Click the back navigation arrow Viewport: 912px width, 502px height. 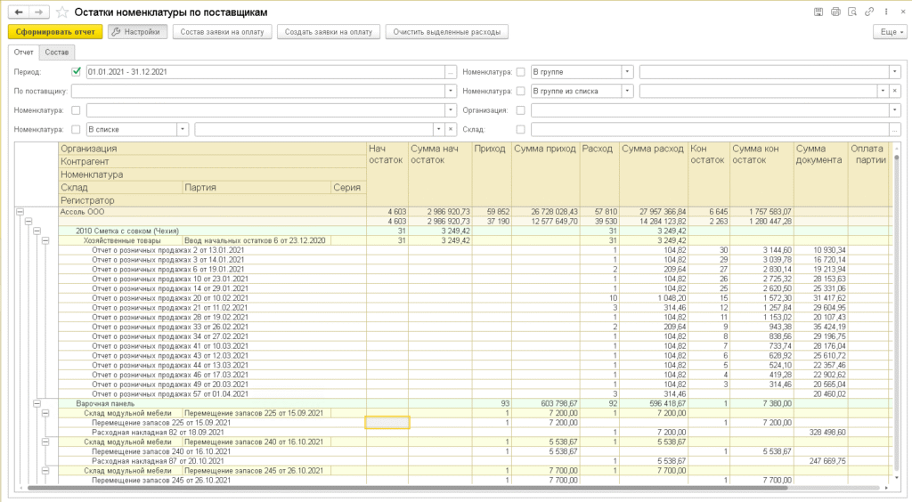tap(18, 12)
